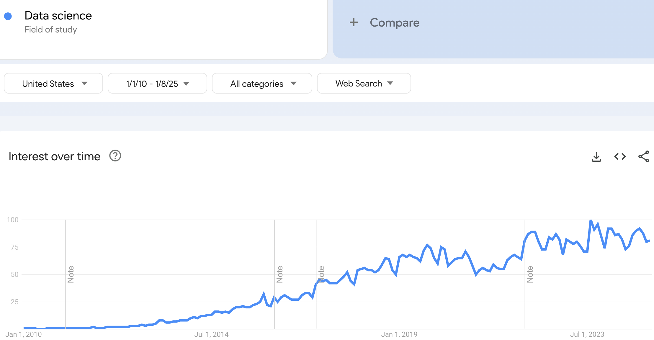Image resolution: width=654 pixels, height=340 pixels.
Task: Click the Note marker before Jul 2023
Action: 530,274
